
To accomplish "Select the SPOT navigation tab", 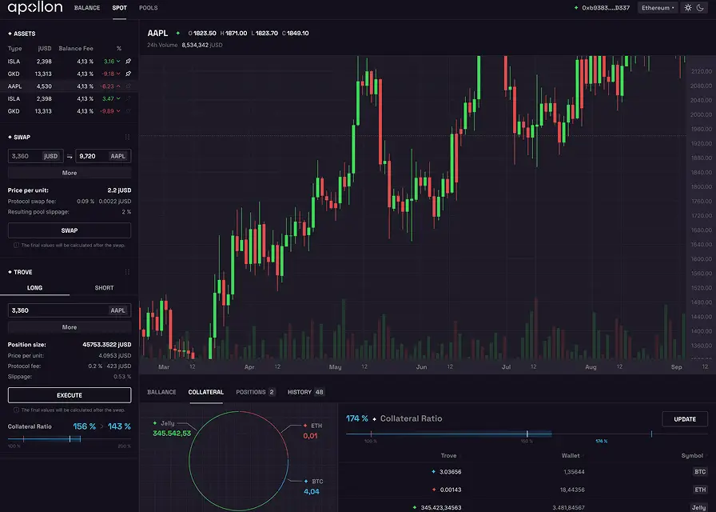I will point(120,8).
